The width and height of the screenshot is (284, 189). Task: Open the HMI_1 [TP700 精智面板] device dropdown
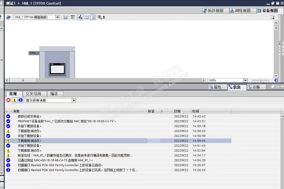point(58,17)
